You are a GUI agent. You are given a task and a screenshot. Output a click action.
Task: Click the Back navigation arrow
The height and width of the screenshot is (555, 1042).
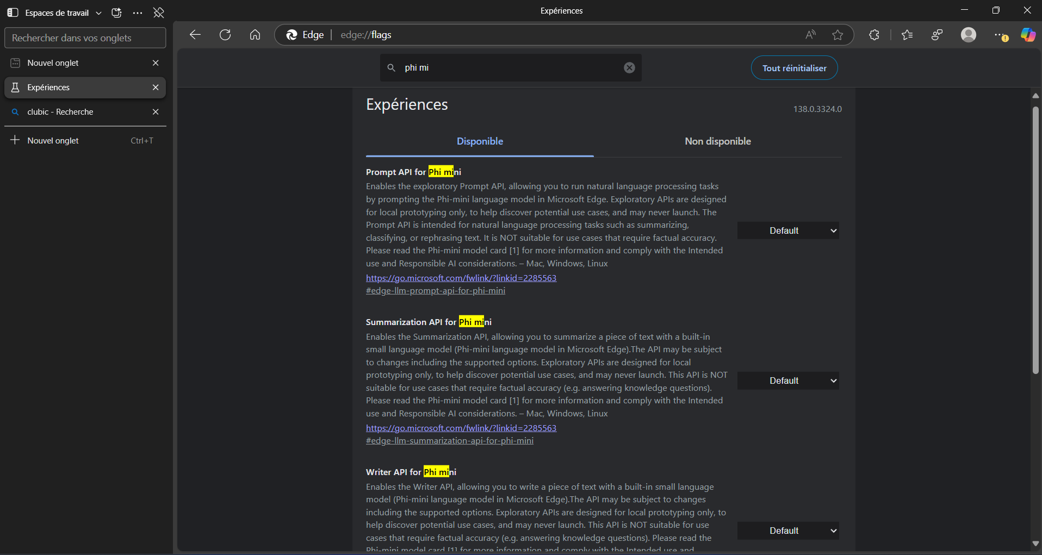click(195, 35)
